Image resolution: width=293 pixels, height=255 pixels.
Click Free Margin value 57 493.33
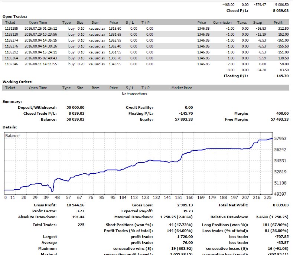tap(280, 120)
